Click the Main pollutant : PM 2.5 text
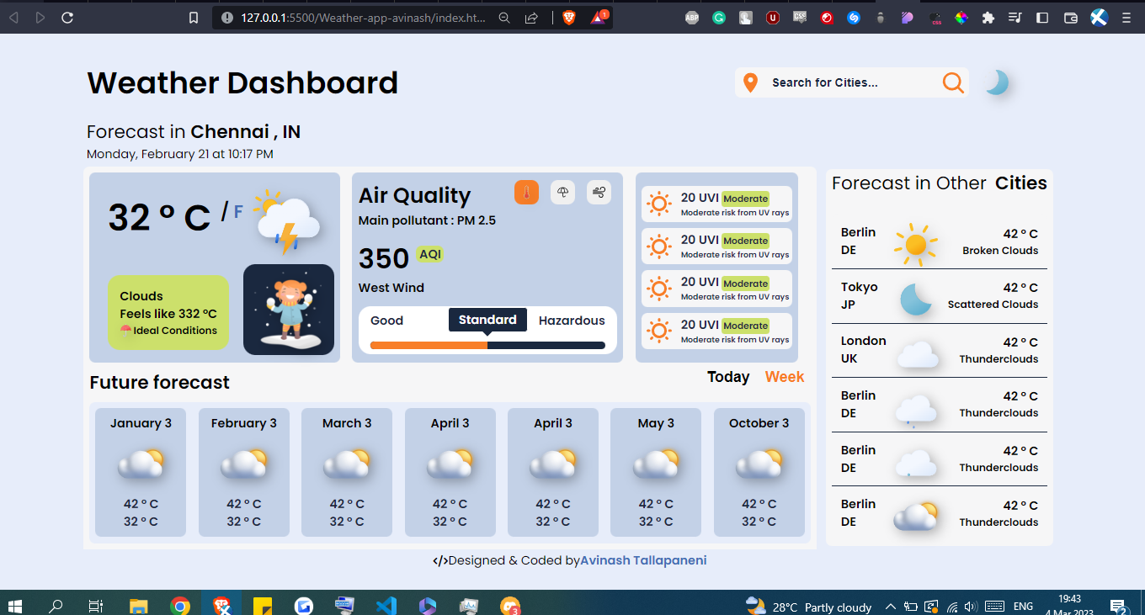Viewport: 1145px width, 615px height. (427, 220)
